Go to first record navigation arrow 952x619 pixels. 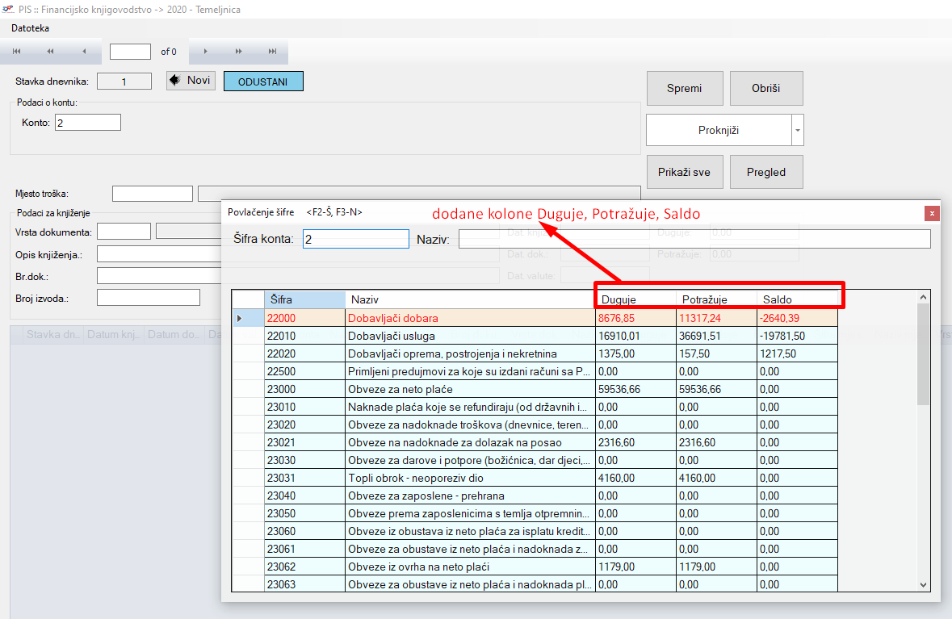tap(16, 52)
